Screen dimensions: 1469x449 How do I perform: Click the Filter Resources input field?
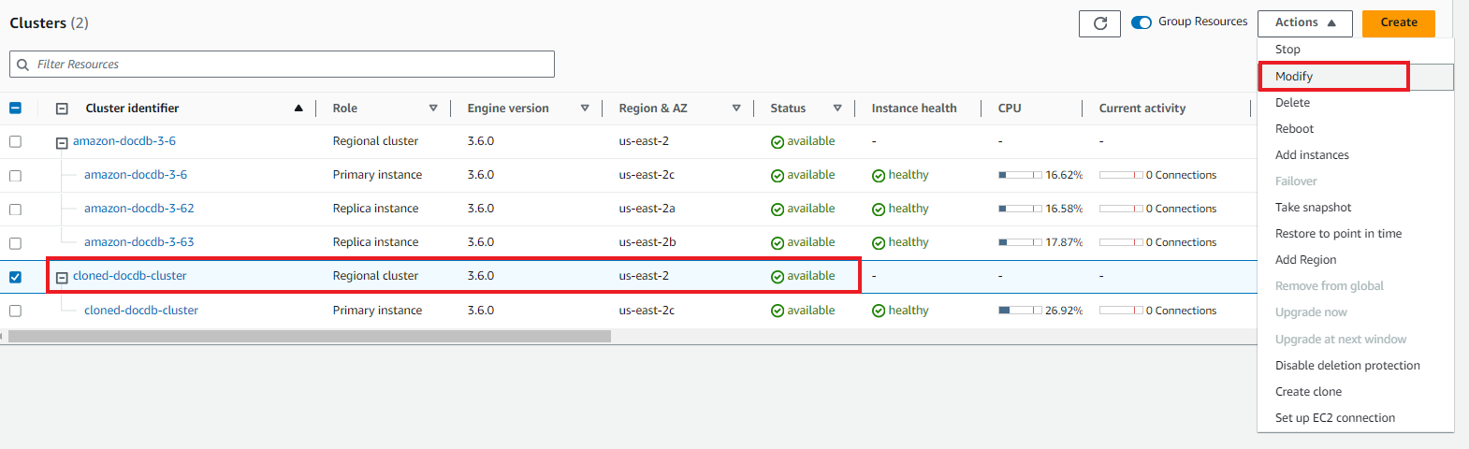click(x=282, y=65)
